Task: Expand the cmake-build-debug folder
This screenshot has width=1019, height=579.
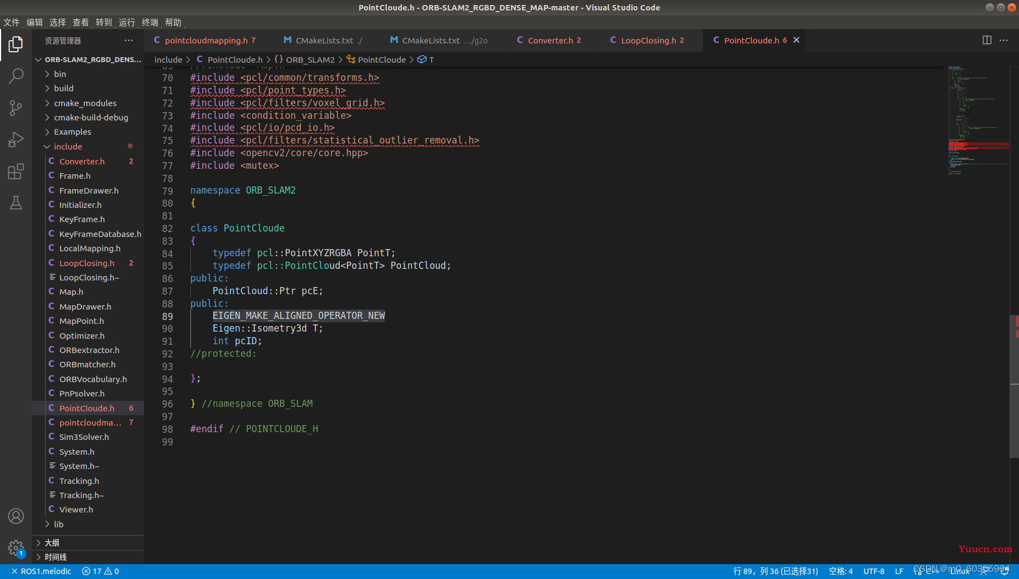Action: click(x=88, y=118)
